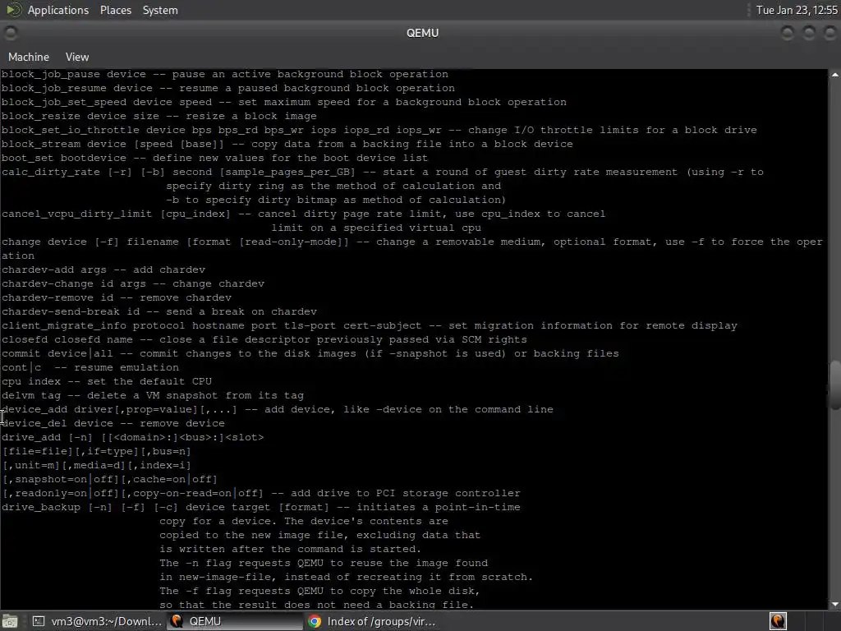Open the View menu in QEMU

click(77, 57)
